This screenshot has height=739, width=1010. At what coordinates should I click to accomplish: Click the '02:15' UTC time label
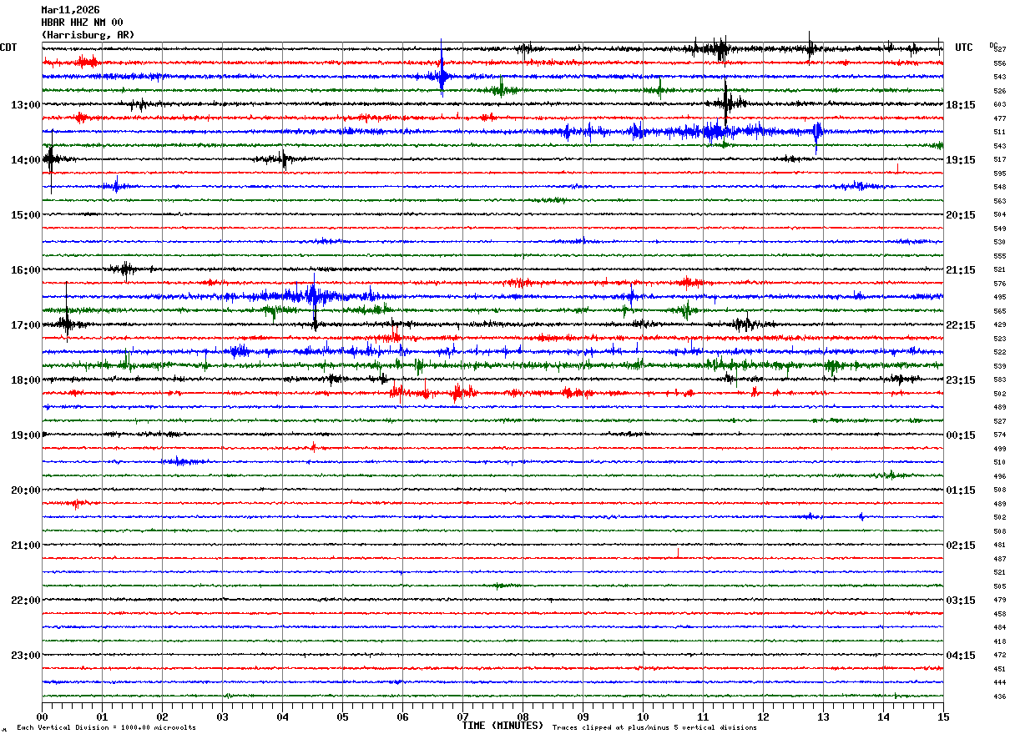tap(961, 545)
